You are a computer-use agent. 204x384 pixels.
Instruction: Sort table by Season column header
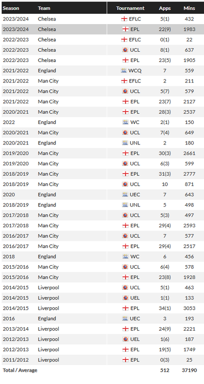tap(11, 8)
